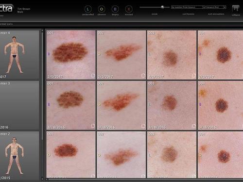Click the O marker on lesion 004 in Encounter 2 row

[200, 155]
